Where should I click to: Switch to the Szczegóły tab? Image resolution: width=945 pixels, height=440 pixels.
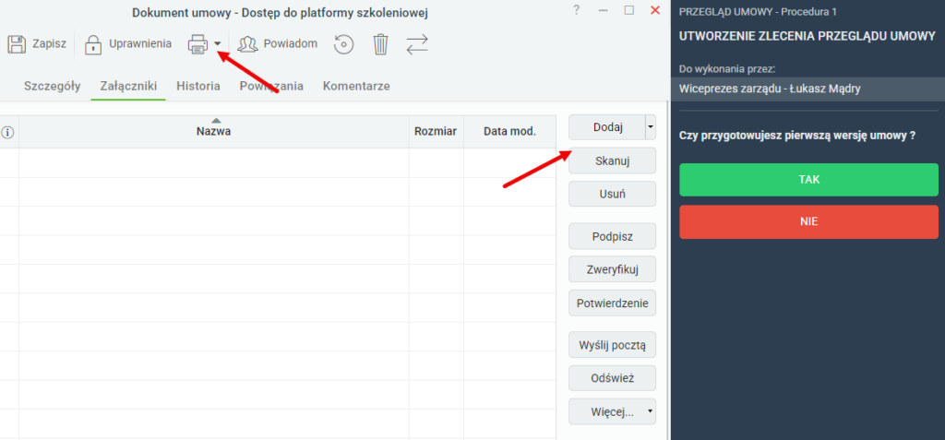53,86
